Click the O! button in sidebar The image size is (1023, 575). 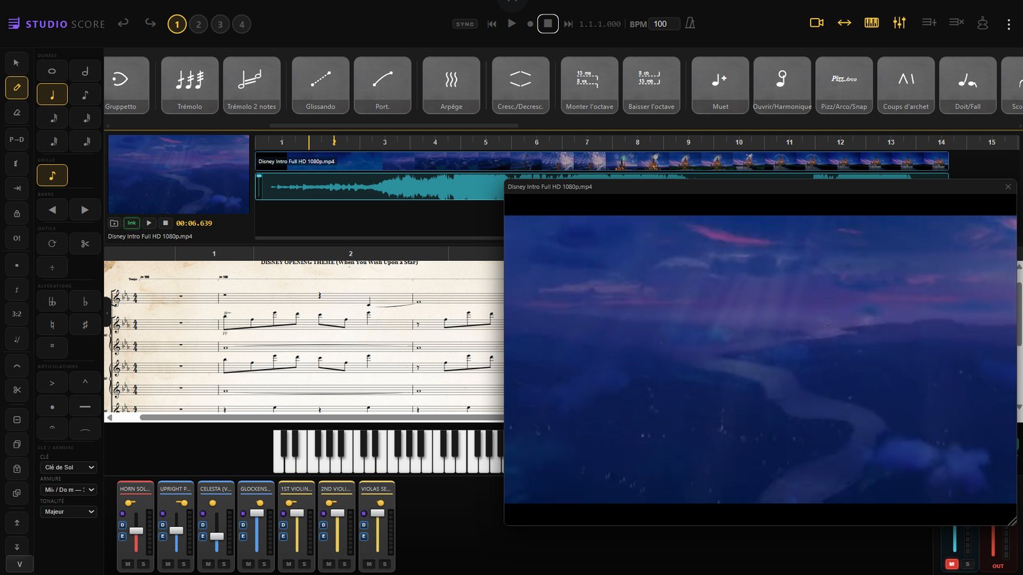(17, 238)
